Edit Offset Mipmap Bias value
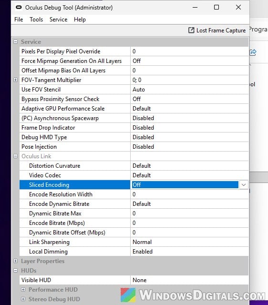This screenshot has height=305, width=268. pos(189,71)
